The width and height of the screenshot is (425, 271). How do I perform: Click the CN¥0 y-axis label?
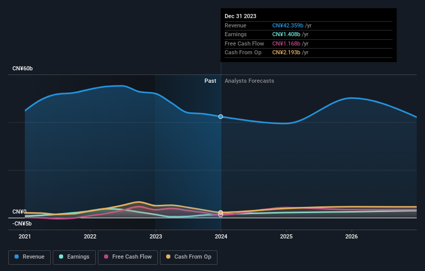(19, 212)
